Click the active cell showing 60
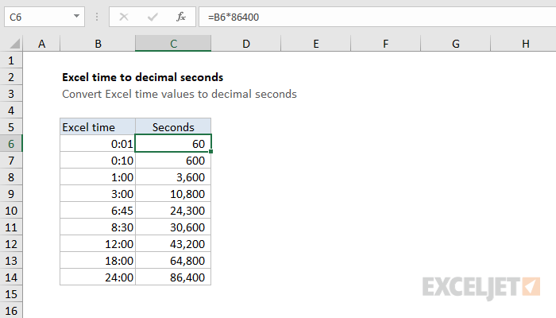Screen dimensions: 556x318 tap(173, 144)
